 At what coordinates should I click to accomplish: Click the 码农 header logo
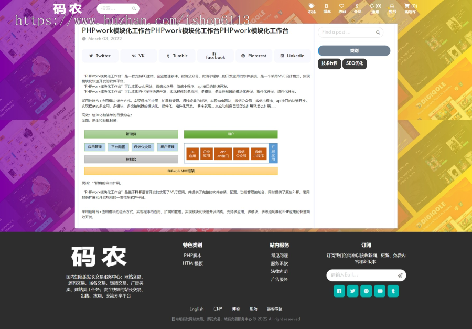[68, 9]
